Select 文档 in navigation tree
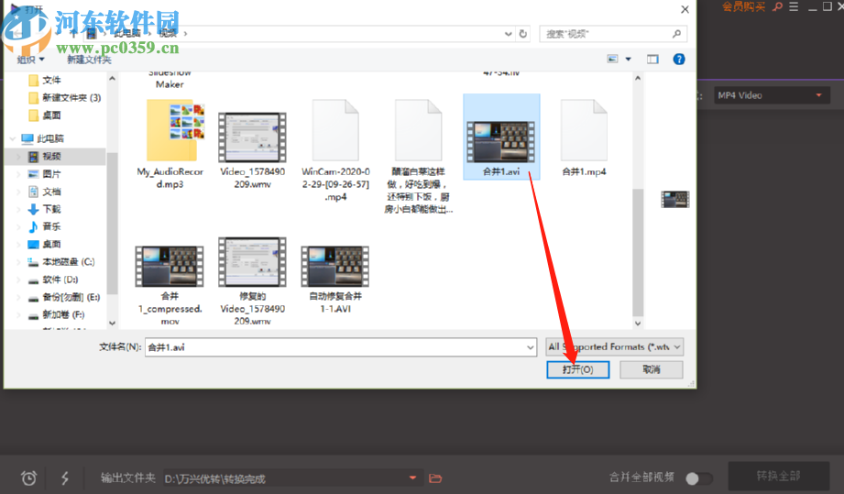844x494 pixels. 45,192
